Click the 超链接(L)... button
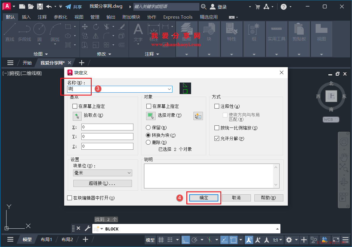 point(103,183)
